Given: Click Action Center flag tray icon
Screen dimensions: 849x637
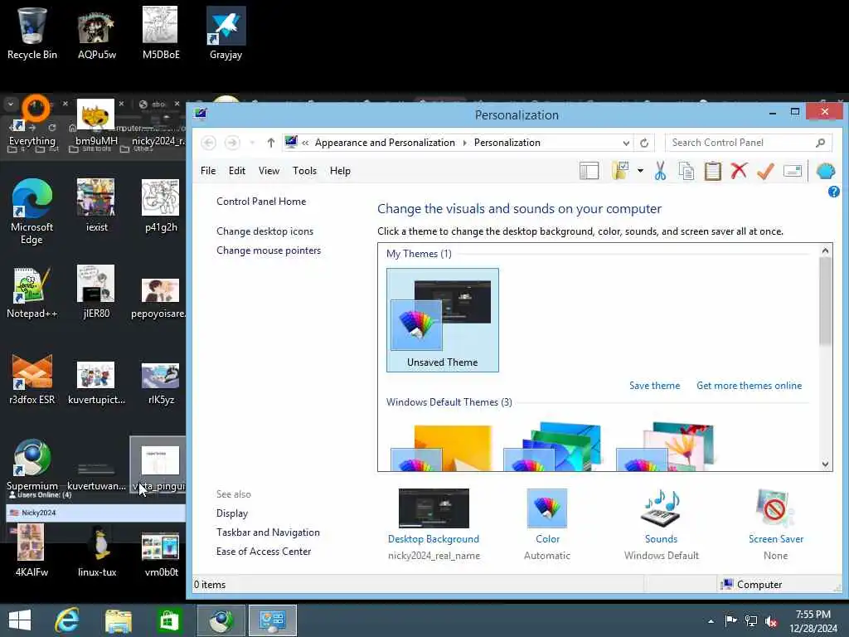Looking at the screenshot, I should point(730,620).
